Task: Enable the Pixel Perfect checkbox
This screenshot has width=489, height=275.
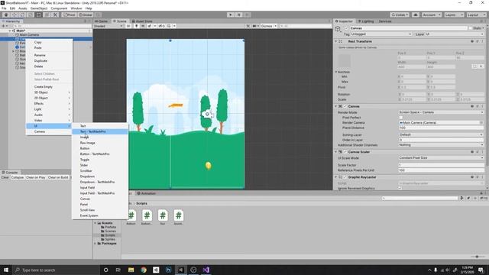Action: [400, 118]
